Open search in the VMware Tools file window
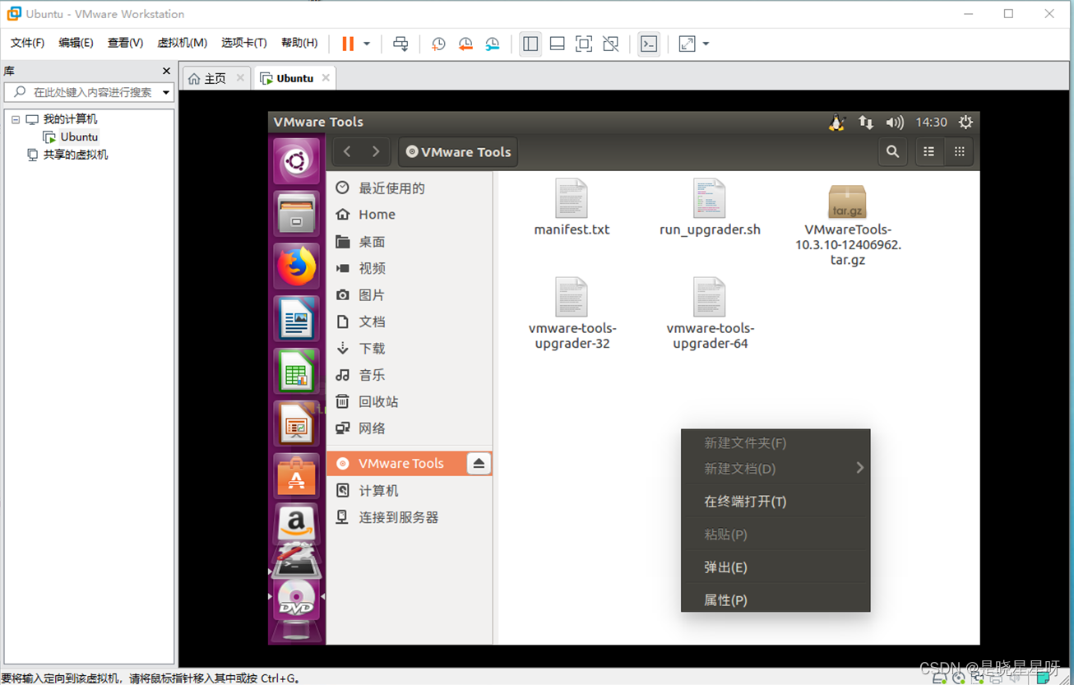The height and width of the screenshot is (685, 1074). (892, 151)
